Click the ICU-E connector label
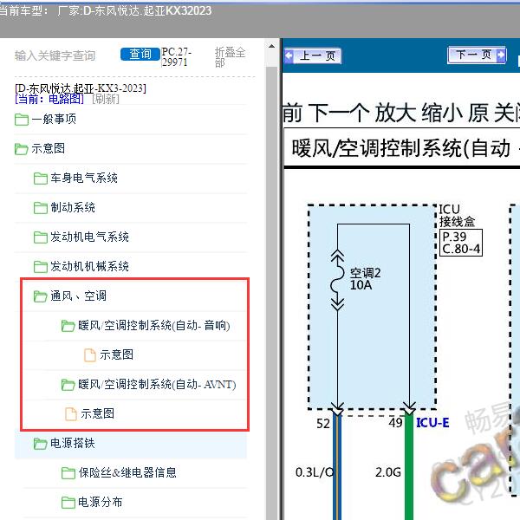The image size is (520, 520). 432,423
